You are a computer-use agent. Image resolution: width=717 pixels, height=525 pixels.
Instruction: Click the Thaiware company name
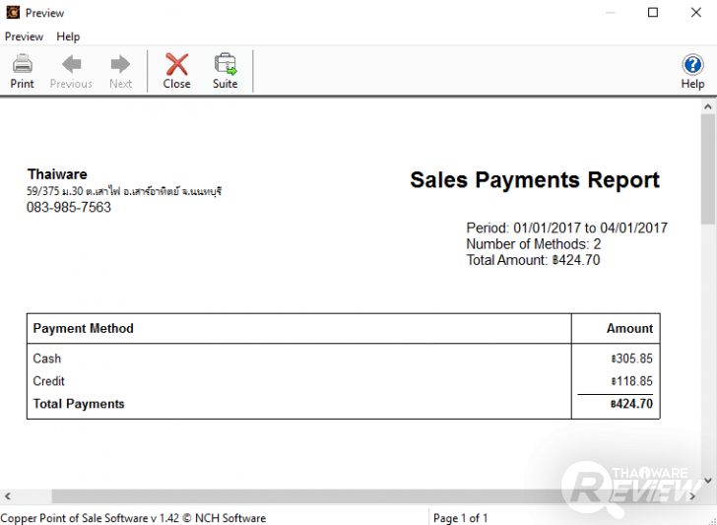57,174
